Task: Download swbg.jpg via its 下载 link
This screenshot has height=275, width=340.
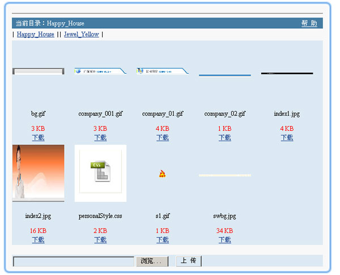Action: pyautogui.click(x=224, y=240)
